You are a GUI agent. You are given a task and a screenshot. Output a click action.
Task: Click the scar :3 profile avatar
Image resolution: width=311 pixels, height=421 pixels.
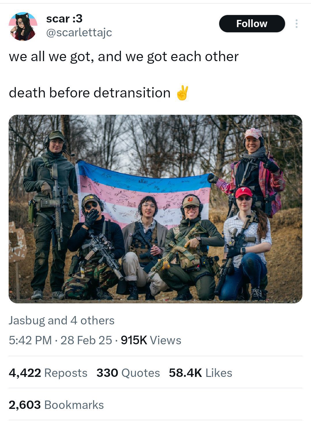(x=23, y=26)
